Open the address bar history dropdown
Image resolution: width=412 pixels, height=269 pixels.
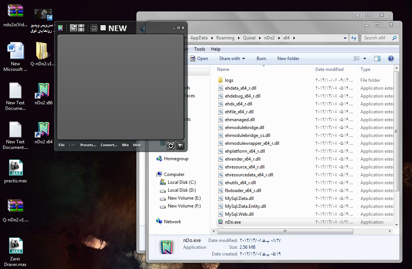tap(345, 38)
